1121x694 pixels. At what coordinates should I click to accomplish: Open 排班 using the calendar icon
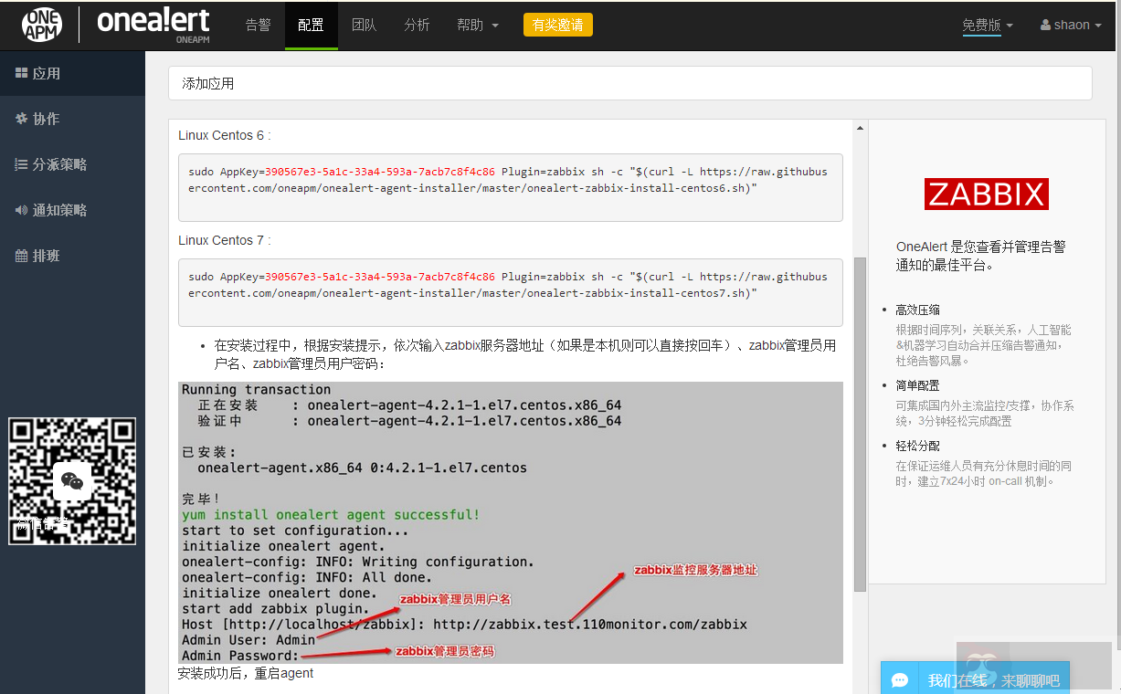(x=23, y=255)
